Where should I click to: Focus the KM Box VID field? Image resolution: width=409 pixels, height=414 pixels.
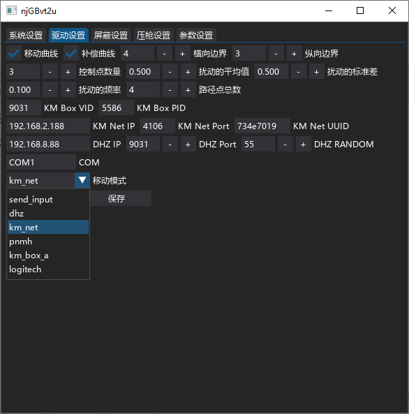pos(24,108)
